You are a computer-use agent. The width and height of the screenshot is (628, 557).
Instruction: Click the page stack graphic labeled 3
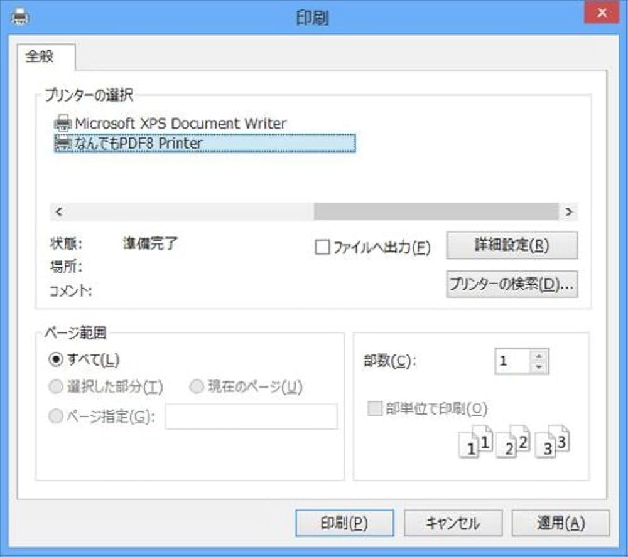pos(551,445)
